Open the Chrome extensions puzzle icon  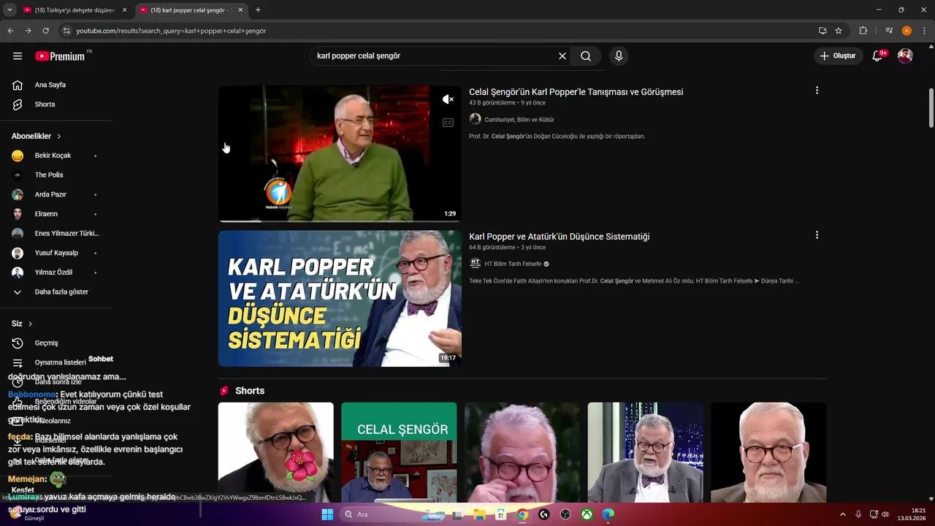coord(863,31)
